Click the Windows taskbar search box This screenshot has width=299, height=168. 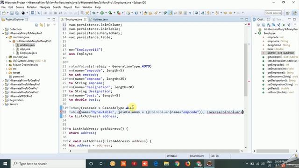pos(48,164)
